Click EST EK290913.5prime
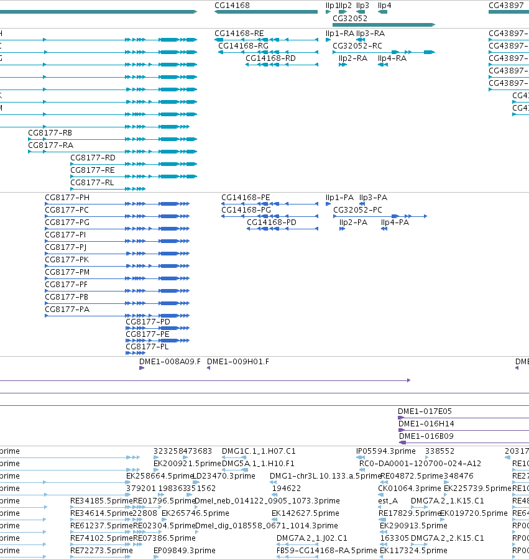Viewport: 529px width, 560px height. tap(413, 526)
